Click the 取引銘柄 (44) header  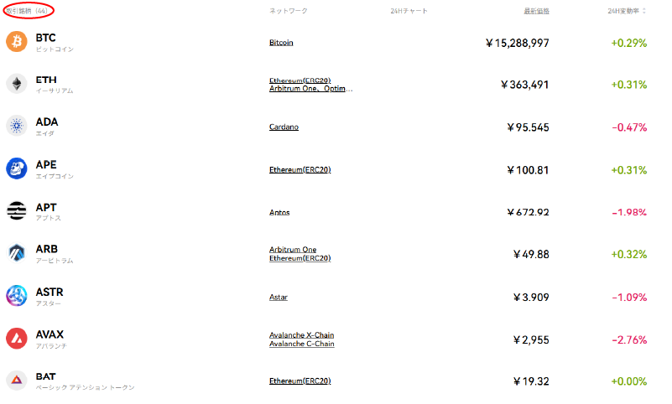point(25,11)
